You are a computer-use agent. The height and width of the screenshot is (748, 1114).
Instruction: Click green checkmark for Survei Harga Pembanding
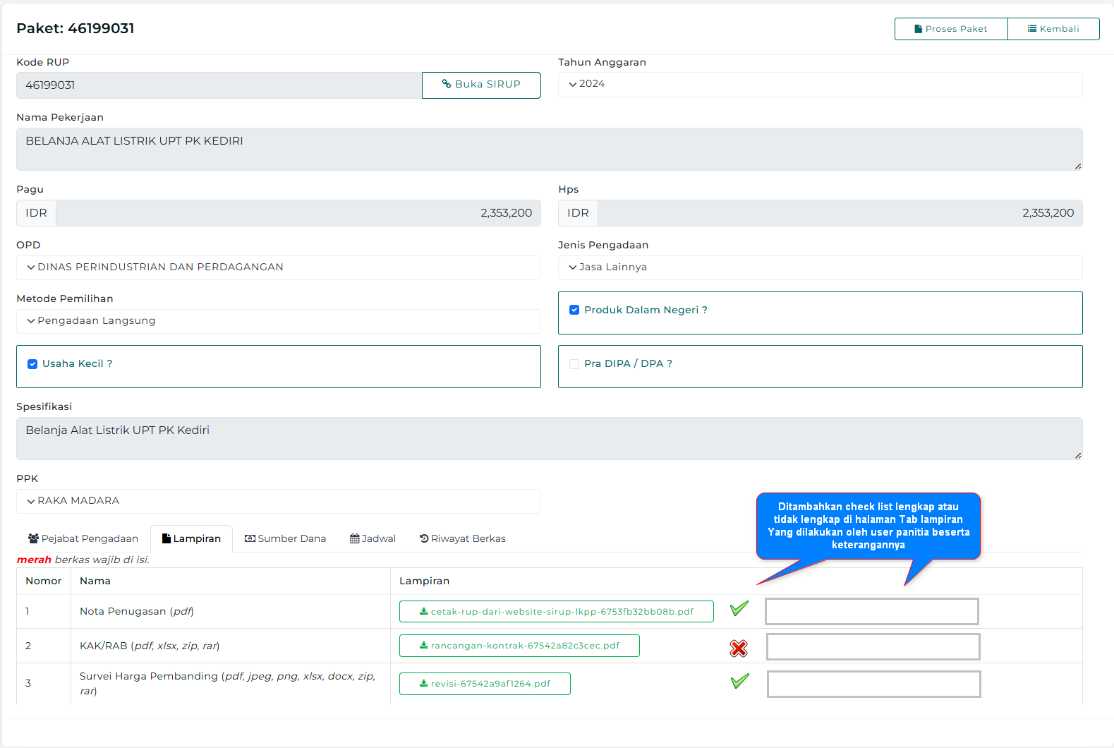click(x=739, y=682)
